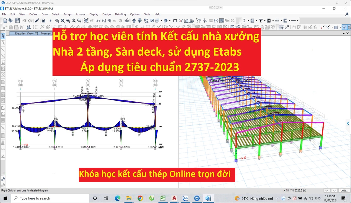Open Excel from the taskbar
The width and height of the screenshot is (351, 203).
click(x=163, y=198)
